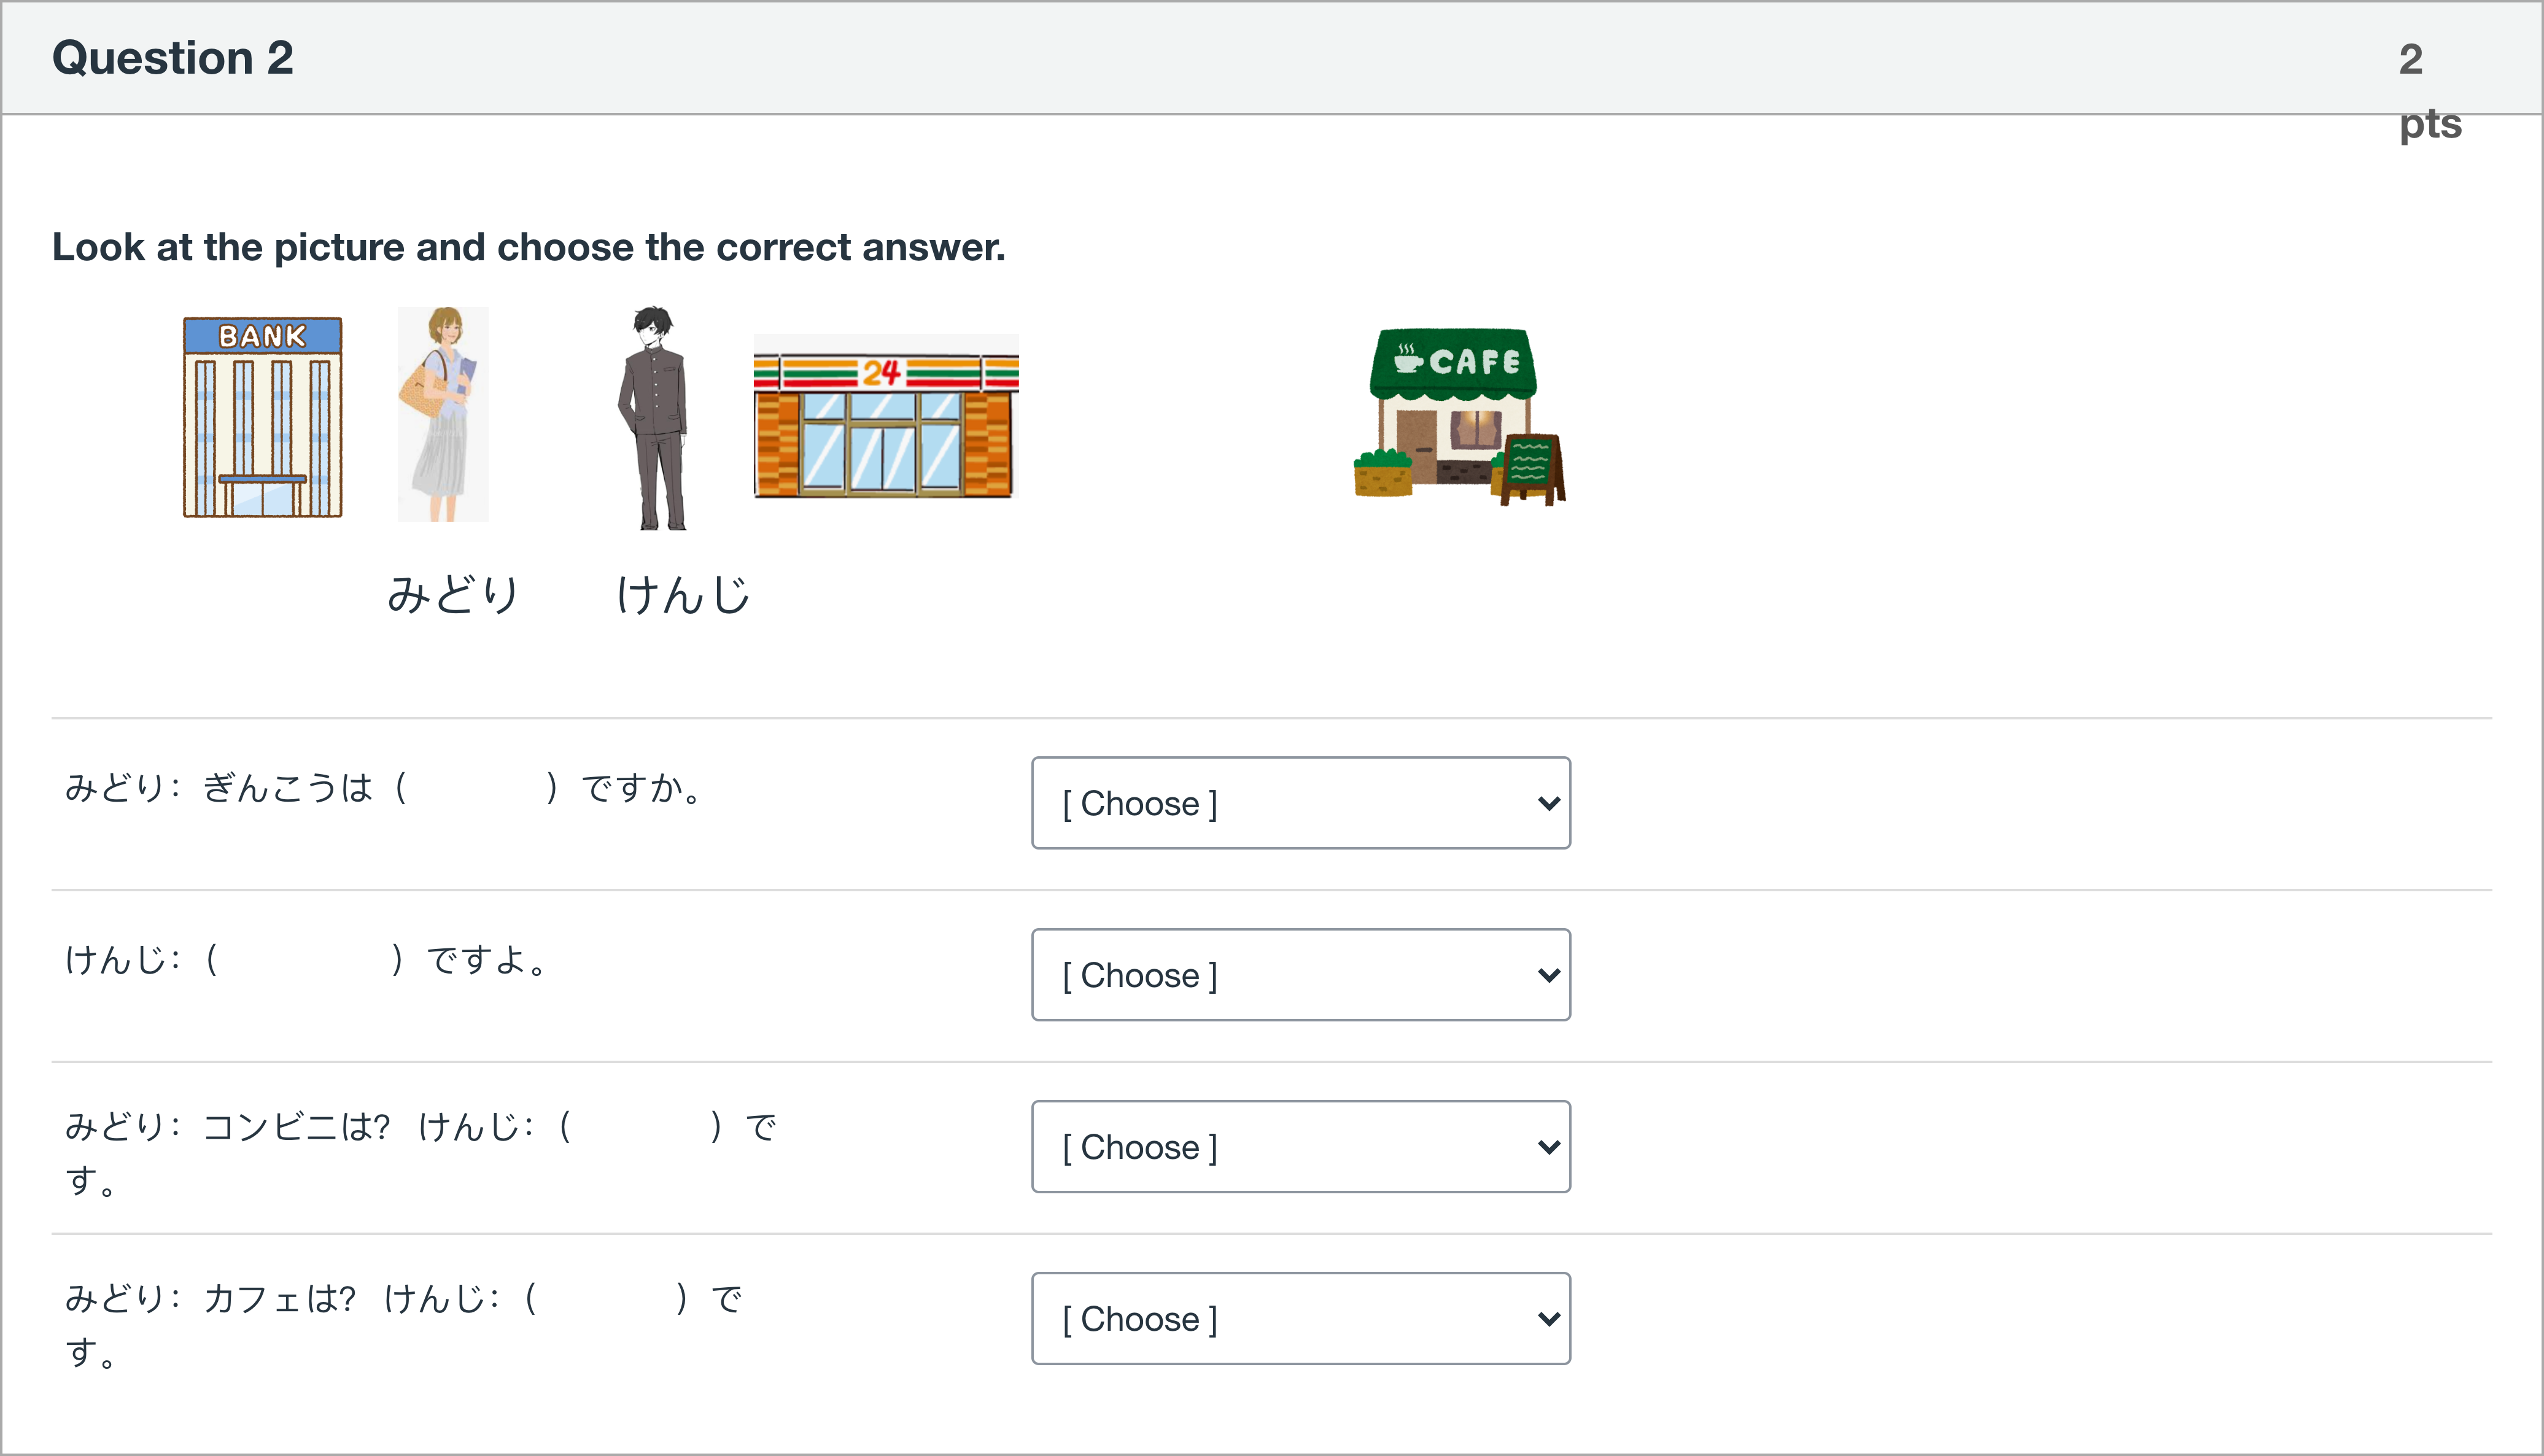Open the dropdown for ぎんこうは question
The width and height of the screenshot is (2544, 1456).
pos(1300,803)
